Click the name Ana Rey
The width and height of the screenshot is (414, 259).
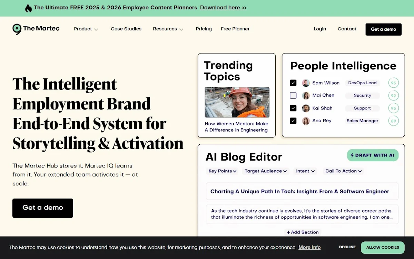click(322, 121)
